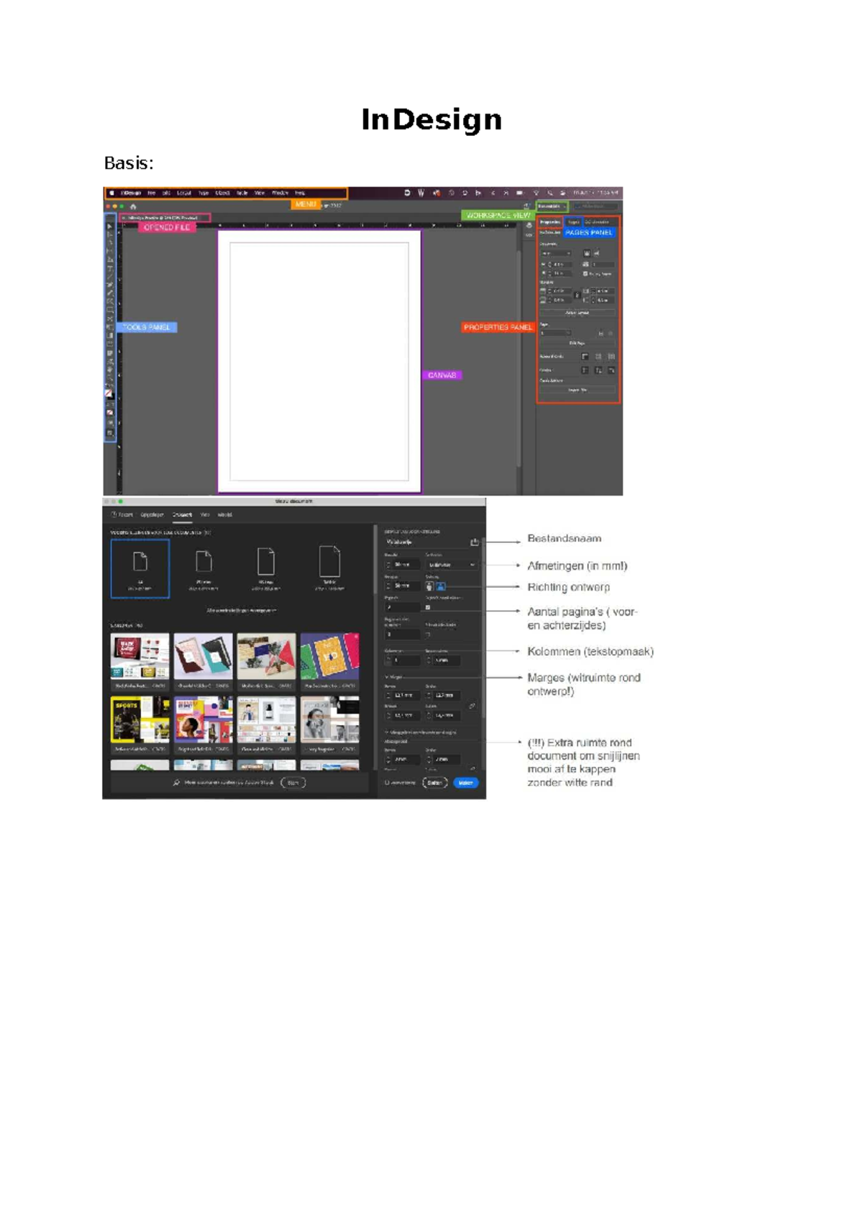Open the units dropdown in new document dialog
The width and height of the screenshot is (863, 1220).
pyautogui.click(x=452, y=565)
